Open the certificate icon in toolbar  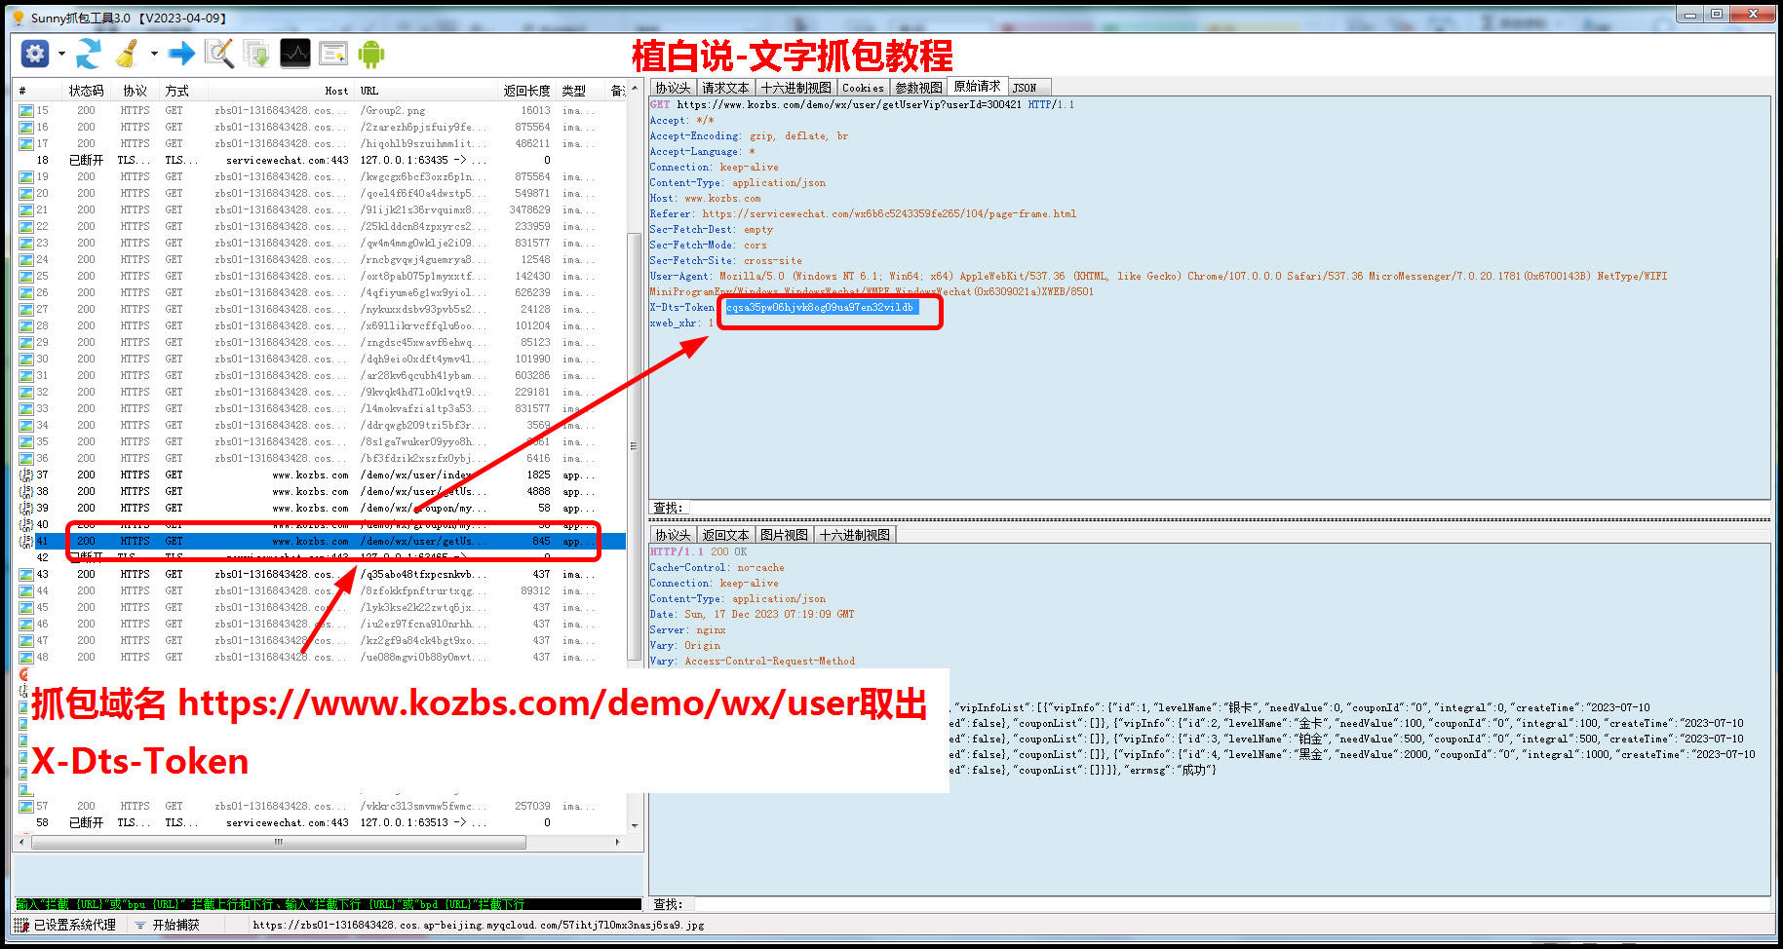tap(333, 54)
